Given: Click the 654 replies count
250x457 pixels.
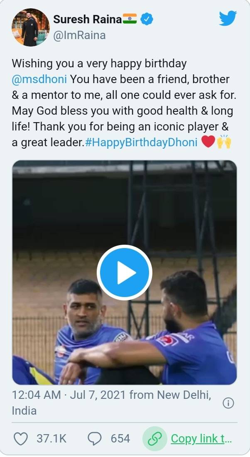Looking at the screenshot, I should click(120, 438).
